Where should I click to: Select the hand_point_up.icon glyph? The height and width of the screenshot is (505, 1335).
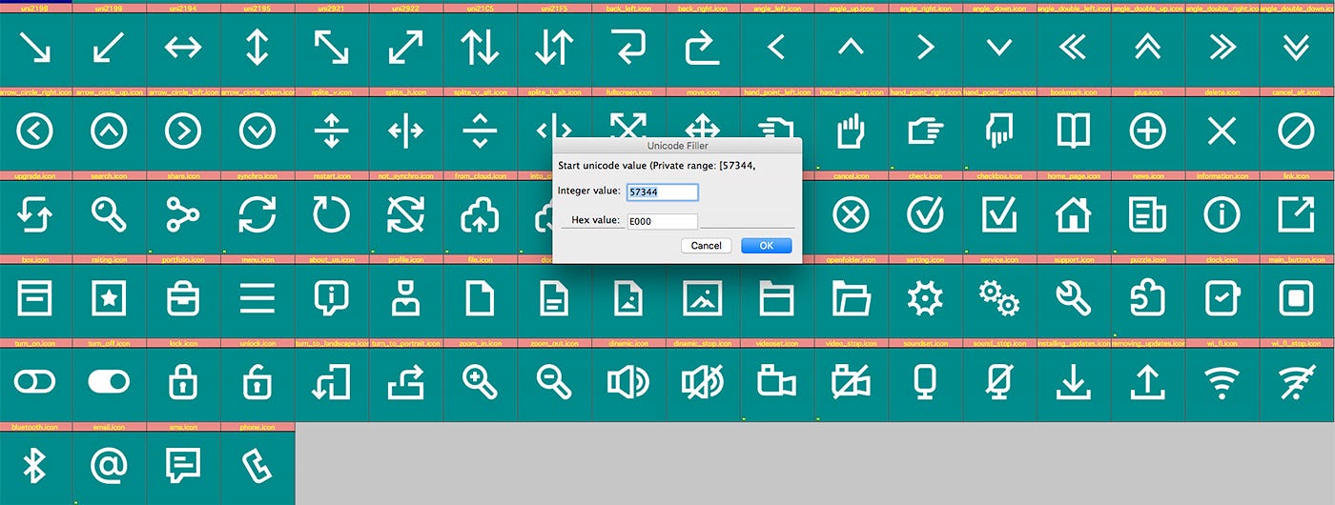(x=851, y=131)
